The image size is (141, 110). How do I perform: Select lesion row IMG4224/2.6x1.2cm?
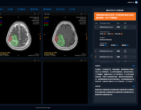[115, 27]
